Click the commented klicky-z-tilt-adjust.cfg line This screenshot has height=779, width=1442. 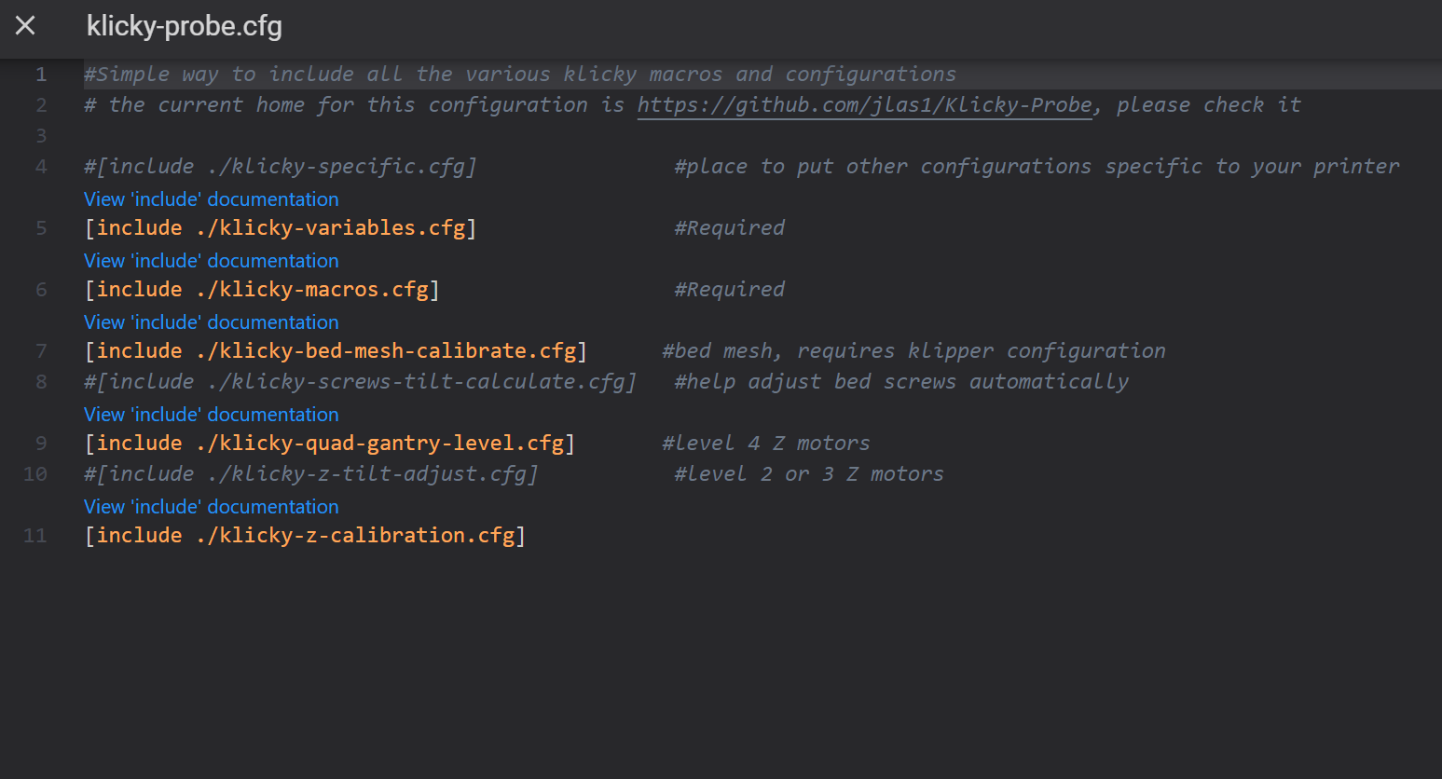[x=311, y=473]
